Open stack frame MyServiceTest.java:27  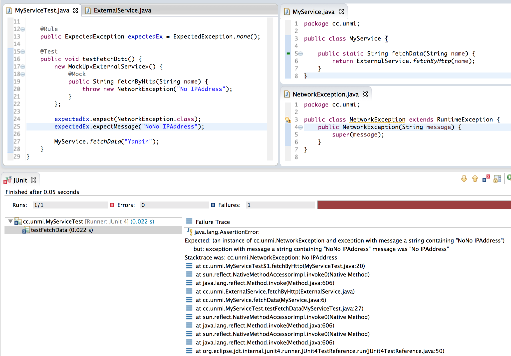tap(279, 308)
